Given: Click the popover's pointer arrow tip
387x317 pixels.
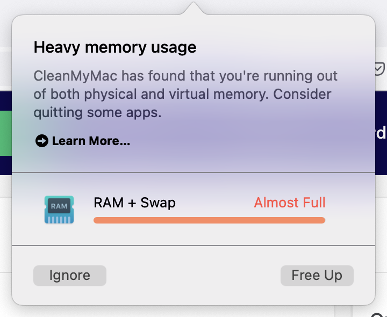Looking at the screenshot, I should click(x=193, y=4).
